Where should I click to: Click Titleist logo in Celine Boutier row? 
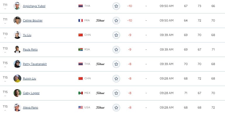tap(100, 20)
